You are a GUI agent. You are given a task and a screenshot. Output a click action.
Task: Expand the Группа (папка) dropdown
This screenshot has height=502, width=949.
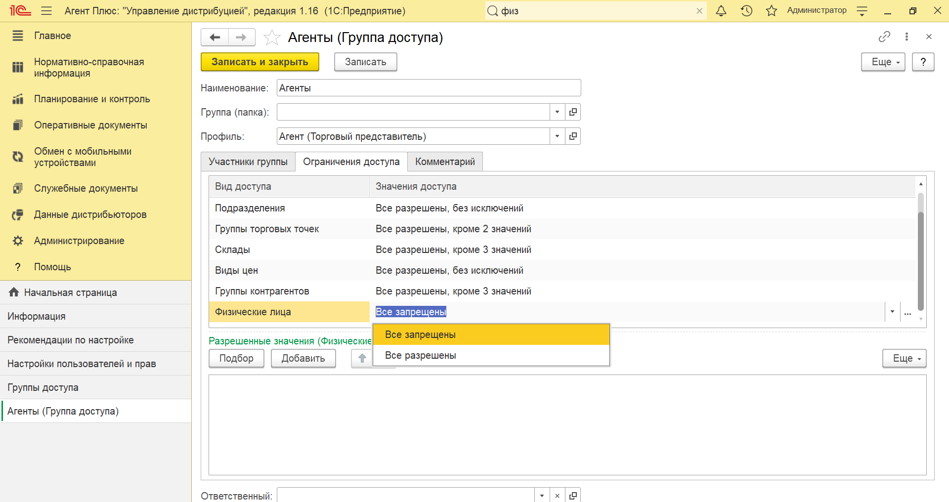(557, 112)
